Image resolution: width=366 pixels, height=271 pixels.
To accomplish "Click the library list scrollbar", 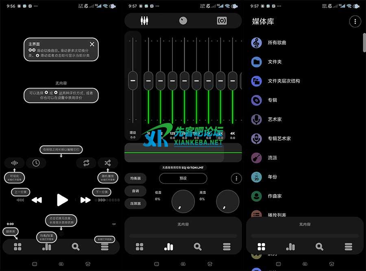I will coord(364,42).
